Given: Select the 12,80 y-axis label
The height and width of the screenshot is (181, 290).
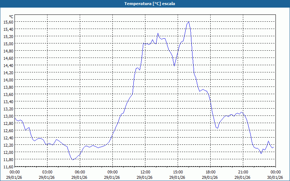Looking at the screenshot, I should (8, 123).
